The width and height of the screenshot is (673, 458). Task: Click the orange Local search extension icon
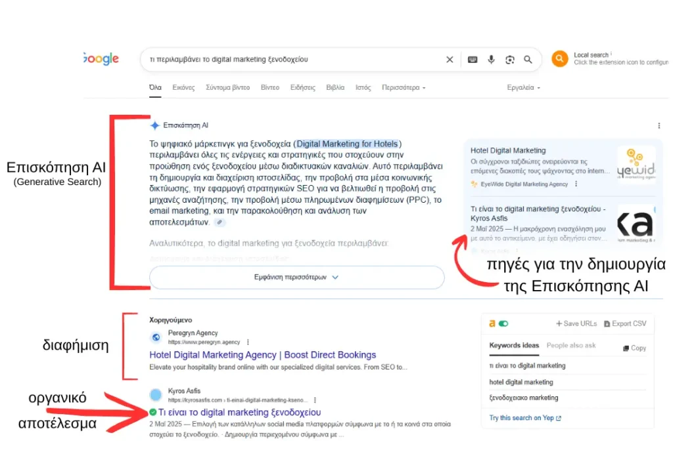click(559, 59)
